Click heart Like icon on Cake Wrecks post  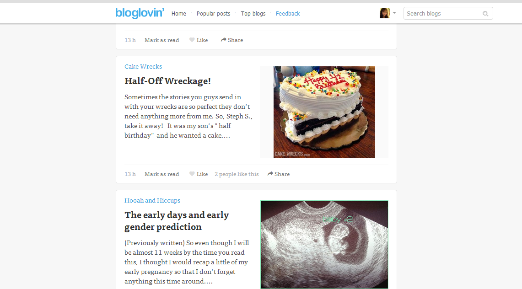192,174
